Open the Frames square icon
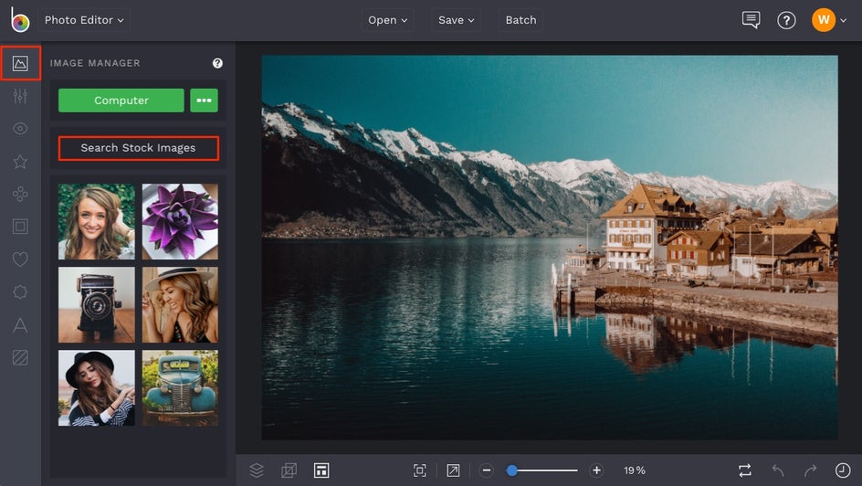This screenshot has width=862, height=486. 20,227
